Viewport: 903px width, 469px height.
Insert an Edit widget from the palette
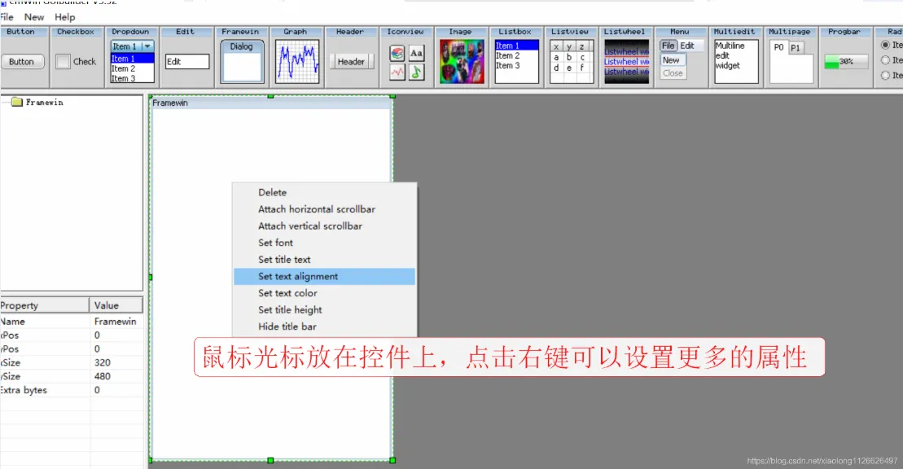point(187,62)
